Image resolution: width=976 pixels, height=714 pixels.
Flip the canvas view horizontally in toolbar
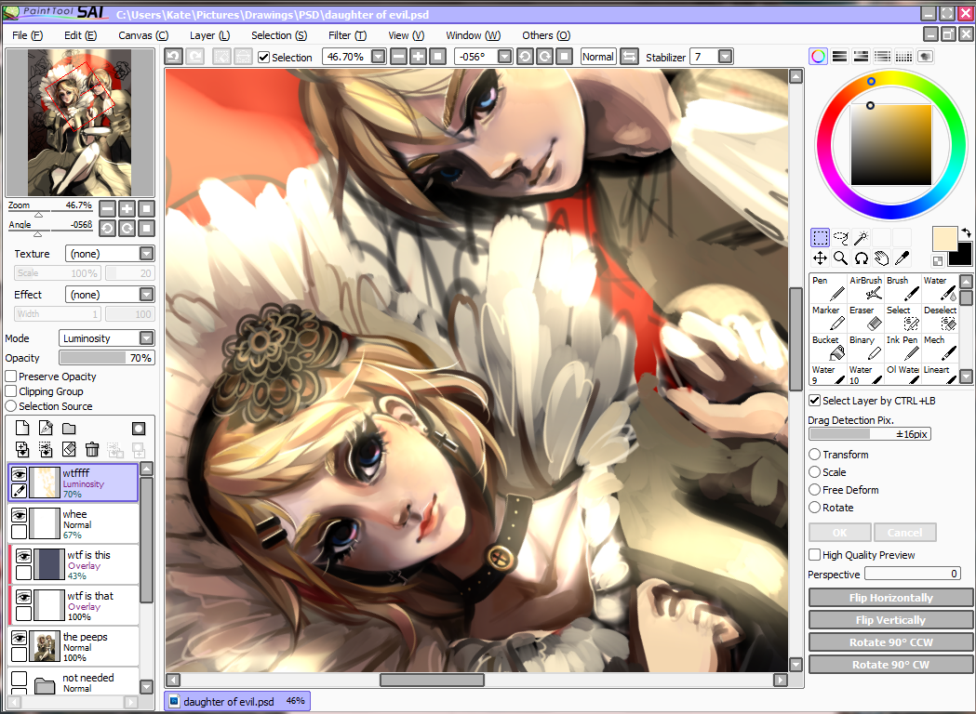(629, 57)
